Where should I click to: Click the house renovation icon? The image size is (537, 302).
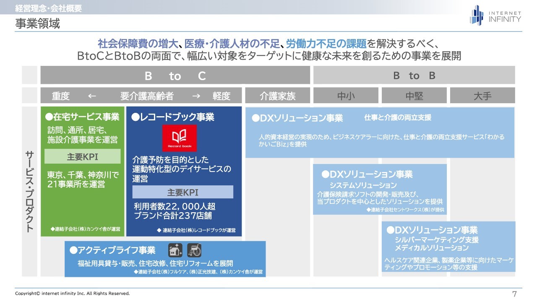(175, 250)
